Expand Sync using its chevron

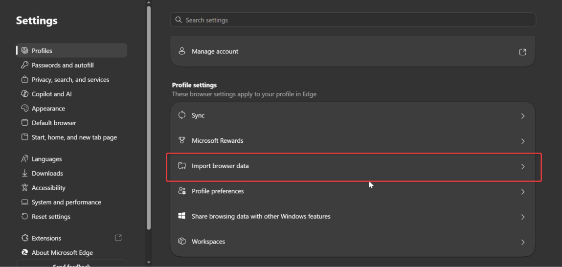[x=523, y=116]
